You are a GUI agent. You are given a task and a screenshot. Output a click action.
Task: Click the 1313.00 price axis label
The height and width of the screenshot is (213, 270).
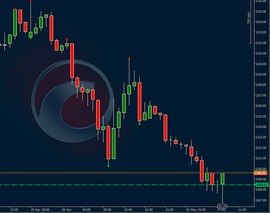click(260, 137)
